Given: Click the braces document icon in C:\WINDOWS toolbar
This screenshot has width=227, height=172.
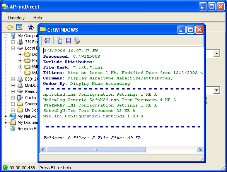Looking at the screenshot, I should tap(48, 41).
